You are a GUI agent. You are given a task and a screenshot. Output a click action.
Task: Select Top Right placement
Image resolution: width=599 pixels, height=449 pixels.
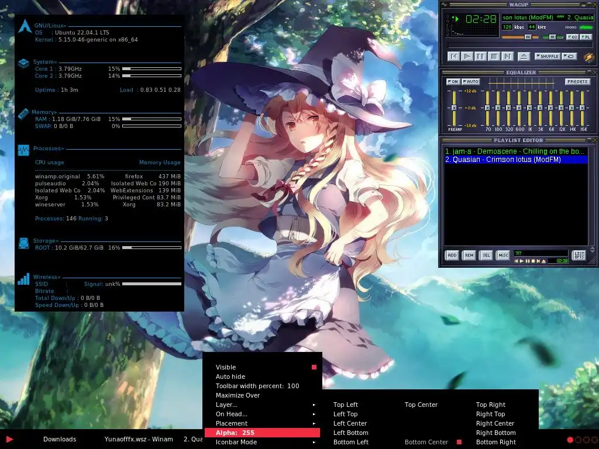click(491, 405)
